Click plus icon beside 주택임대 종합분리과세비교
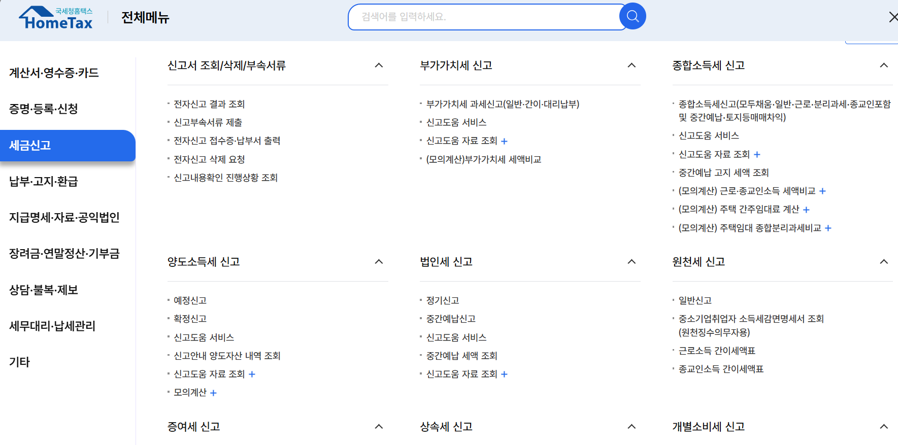Image resolution: width=898 pixels, height=445 pixels. tap(828, 228)
